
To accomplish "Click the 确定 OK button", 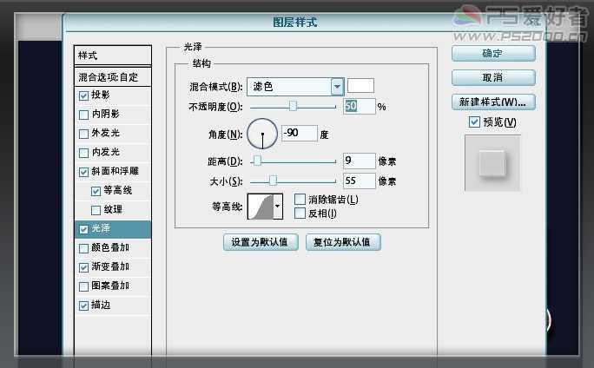I will [493, 54].
